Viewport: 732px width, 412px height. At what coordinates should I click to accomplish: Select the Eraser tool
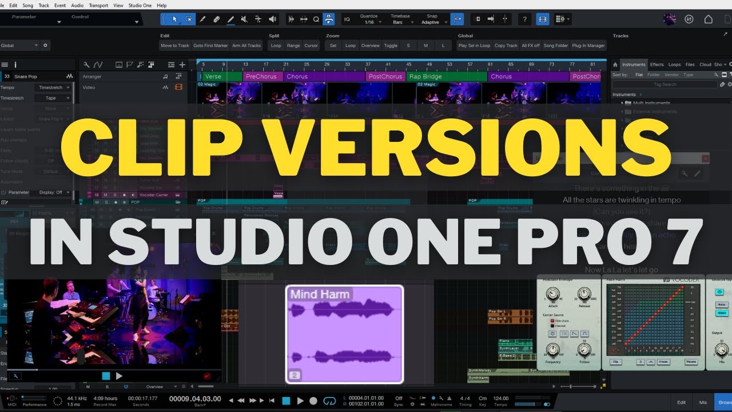(217, 19)
